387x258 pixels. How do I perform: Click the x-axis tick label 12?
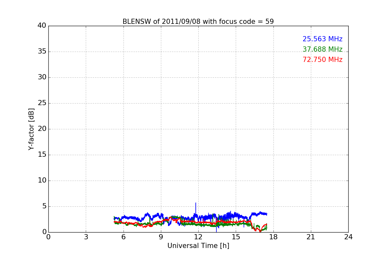point(198,237)
